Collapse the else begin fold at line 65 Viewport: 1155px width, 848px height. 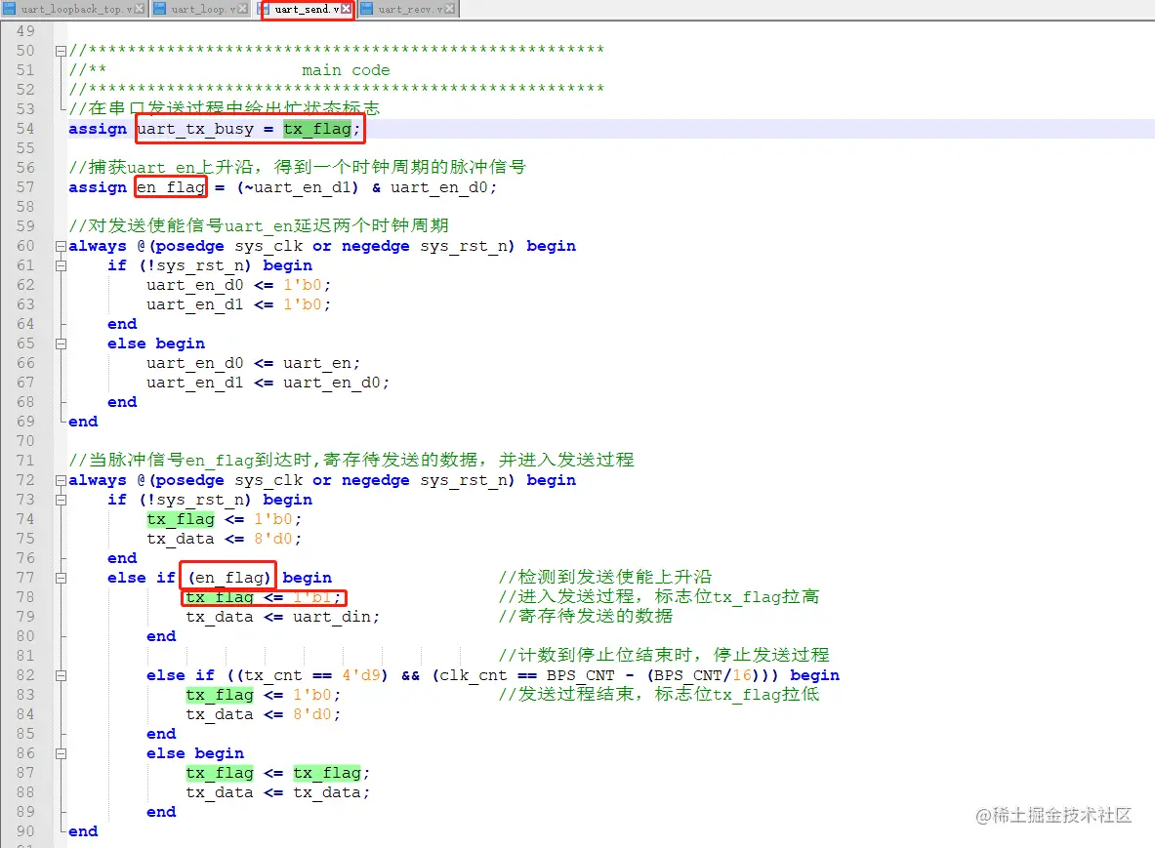click(x=61, y=343)
